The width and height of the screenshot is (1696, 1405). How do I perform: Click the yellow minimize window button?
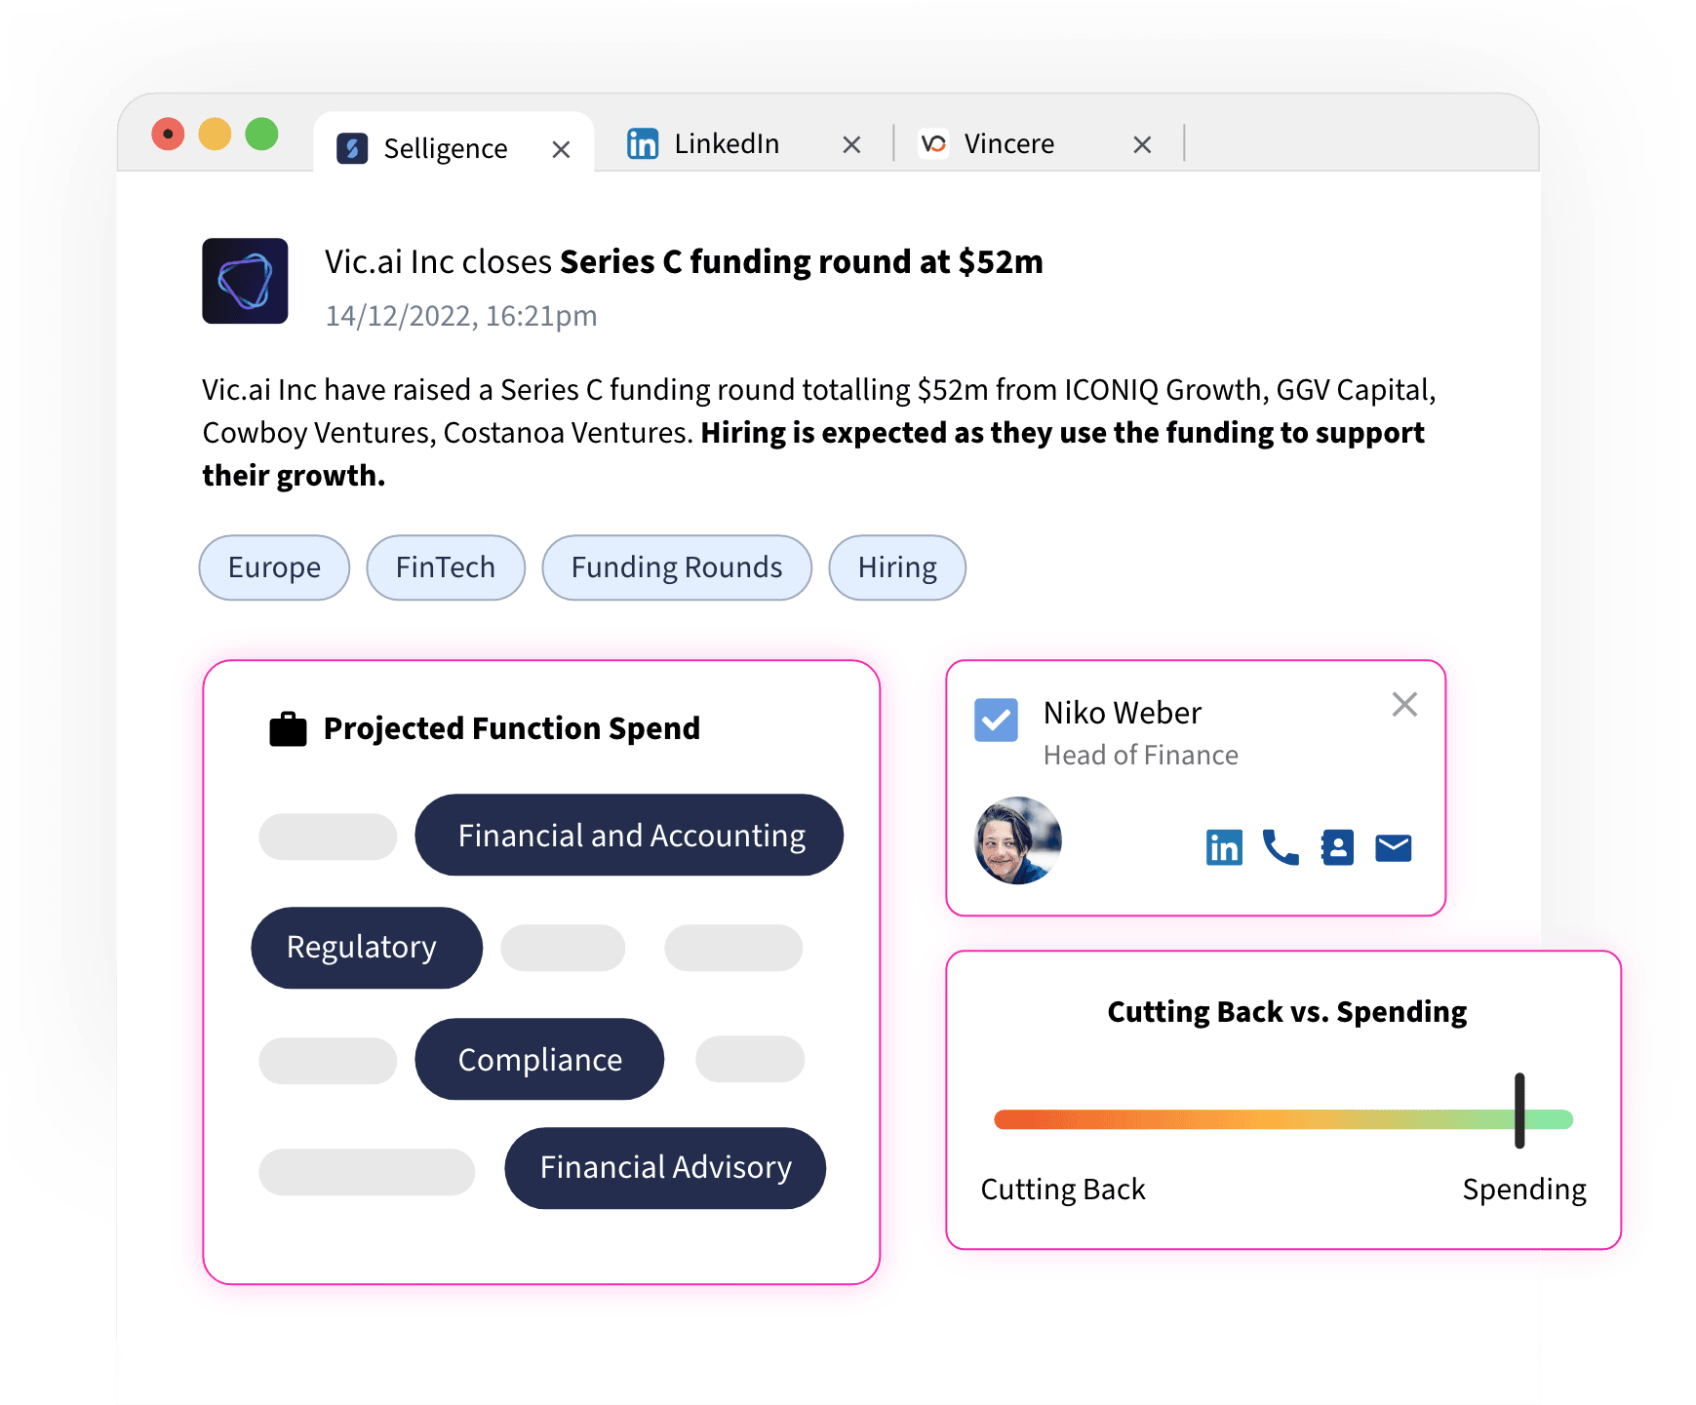pyautogui.click(x=215, y=134)
